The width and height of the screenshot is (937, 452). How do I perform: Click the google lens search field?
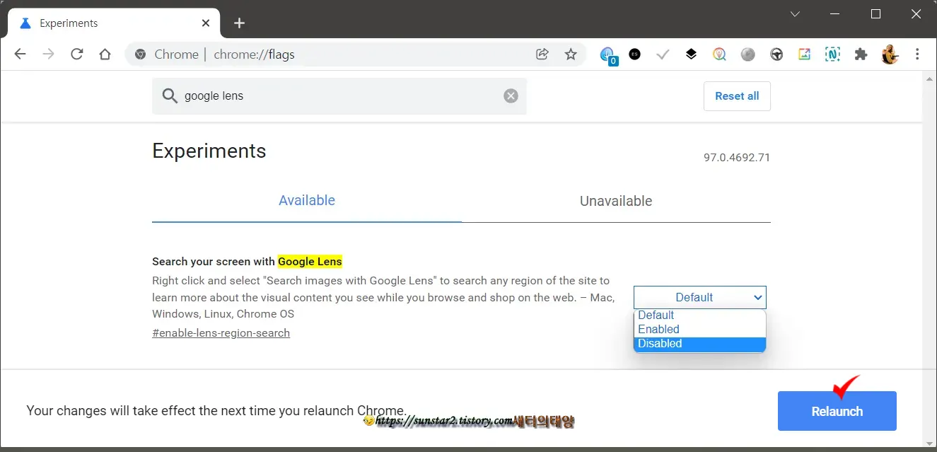(x=339, y=96)
